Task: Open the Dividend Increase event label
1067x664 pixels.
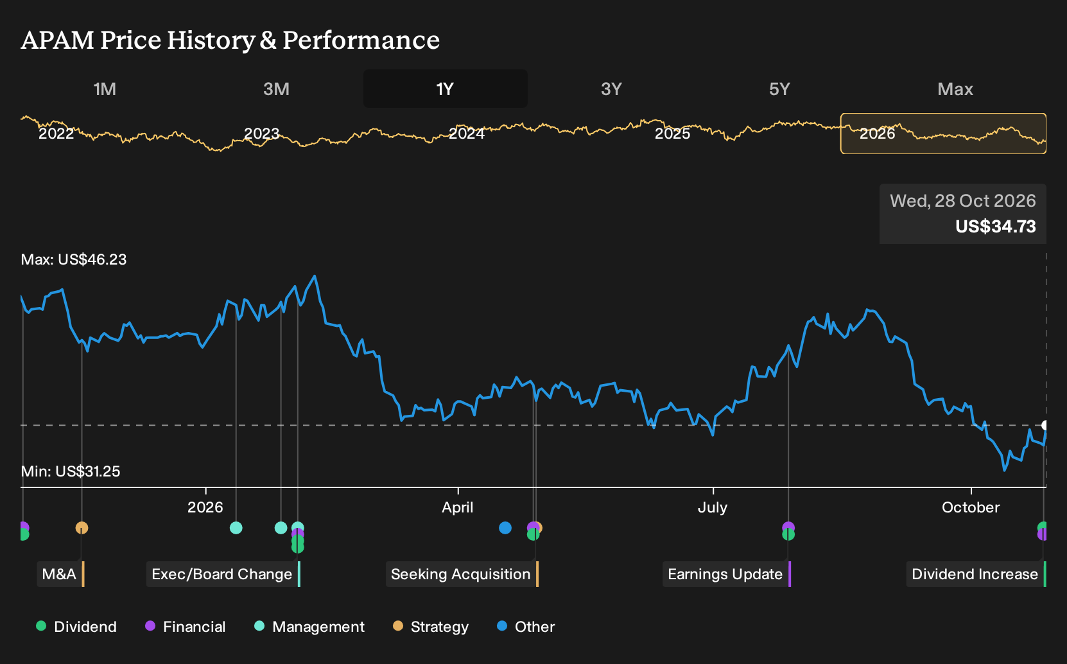Action: pyautogui.click(x=976, y=574)
